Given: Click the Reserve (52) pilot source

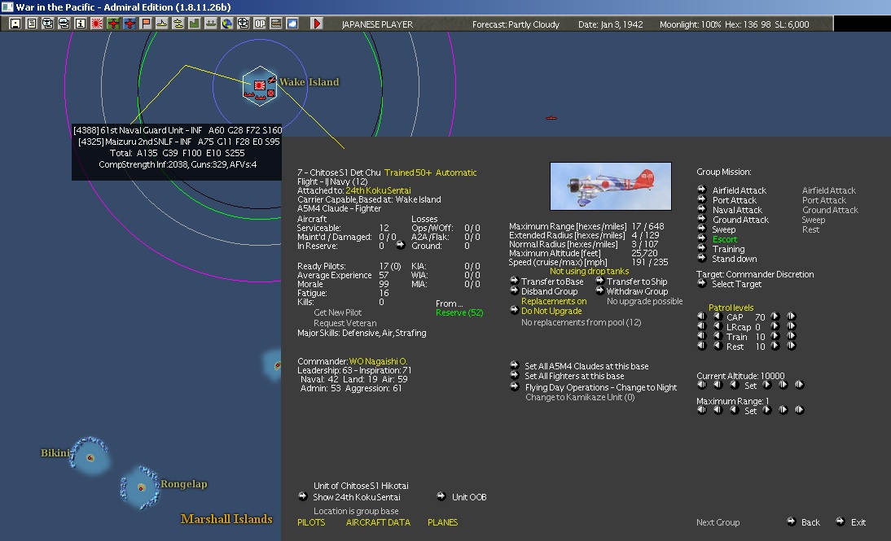Looking at the screenshot, I should click(459, 312).
